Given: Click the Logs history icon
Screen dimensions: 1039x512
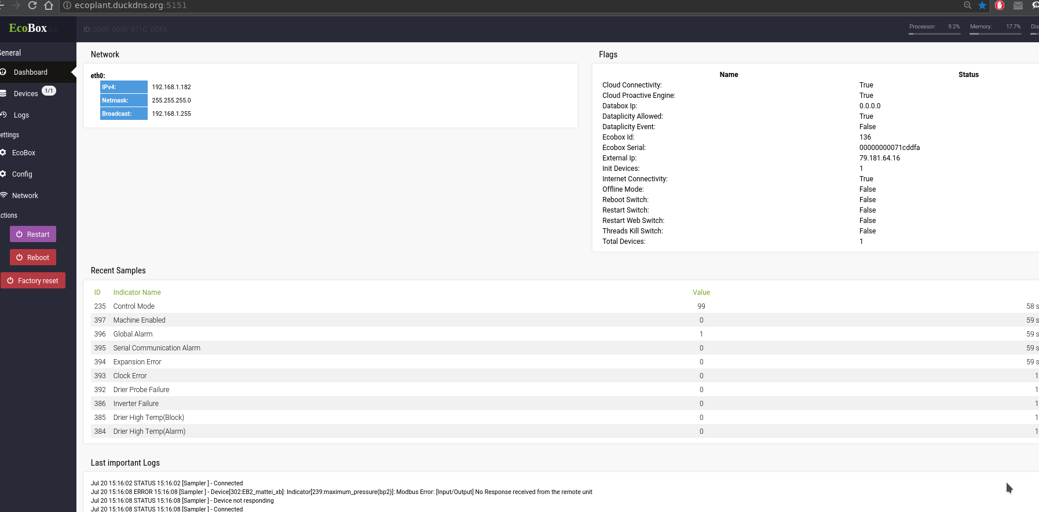Looking at the screenshot, I should (x=3, y=115).
